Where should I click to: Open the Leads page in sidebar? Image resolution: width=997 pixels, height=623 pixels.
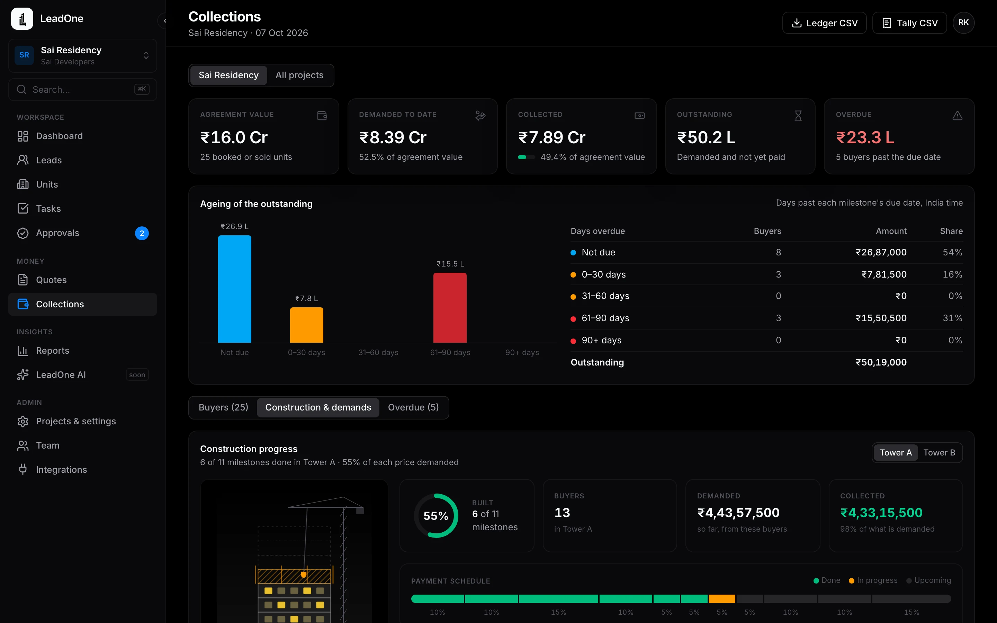coord(82,160)
